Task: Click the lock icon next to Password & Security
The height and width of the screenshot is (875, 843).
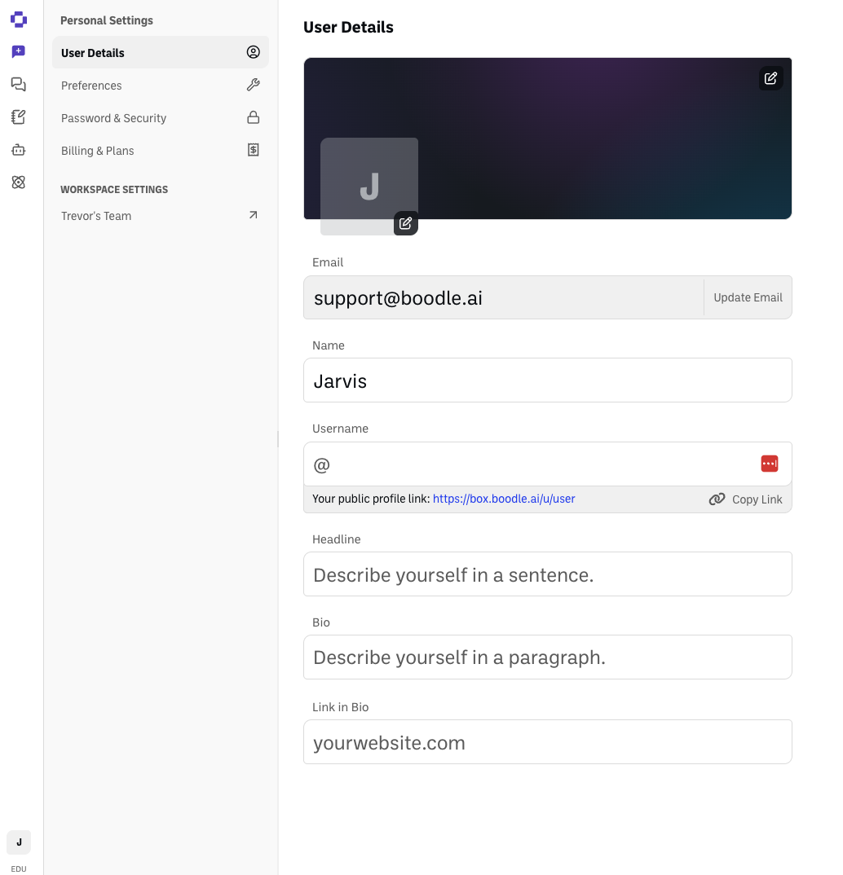Action: click(x=253, y=117)
